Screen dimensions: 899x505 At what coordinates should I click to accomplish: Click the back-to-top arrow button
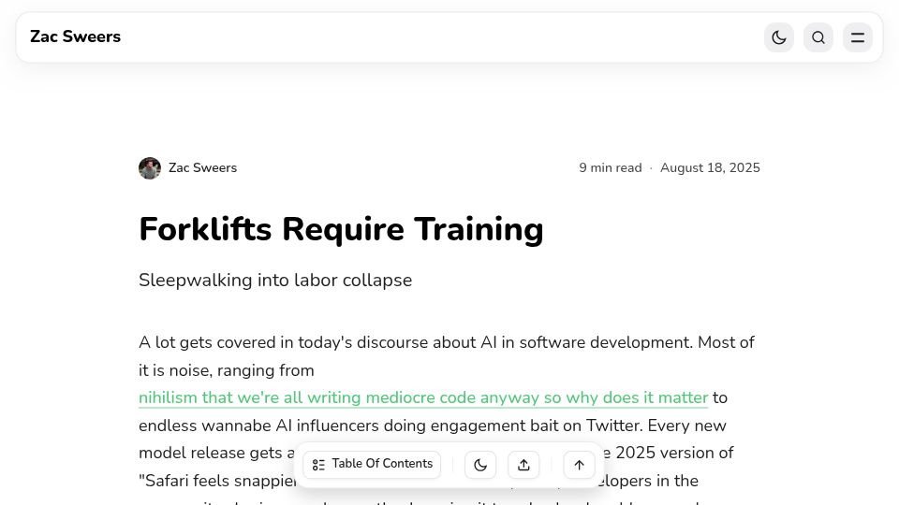pos(579,465)
